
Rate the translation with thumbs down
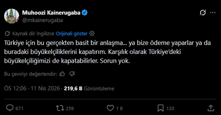coord(72,74)
